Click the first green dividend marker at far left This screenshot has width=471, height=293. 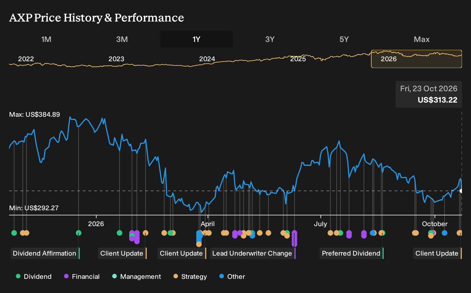(14, 233)
